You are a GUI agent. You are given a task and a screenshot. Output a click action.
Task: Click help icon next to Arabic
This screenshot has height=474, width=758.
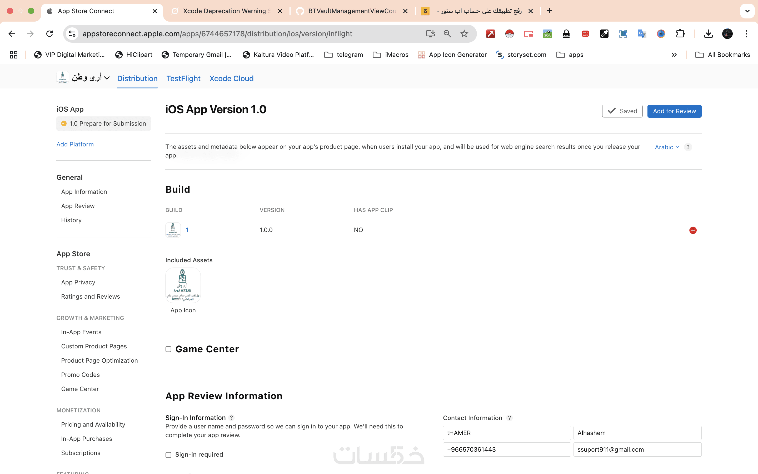point(688,147)
